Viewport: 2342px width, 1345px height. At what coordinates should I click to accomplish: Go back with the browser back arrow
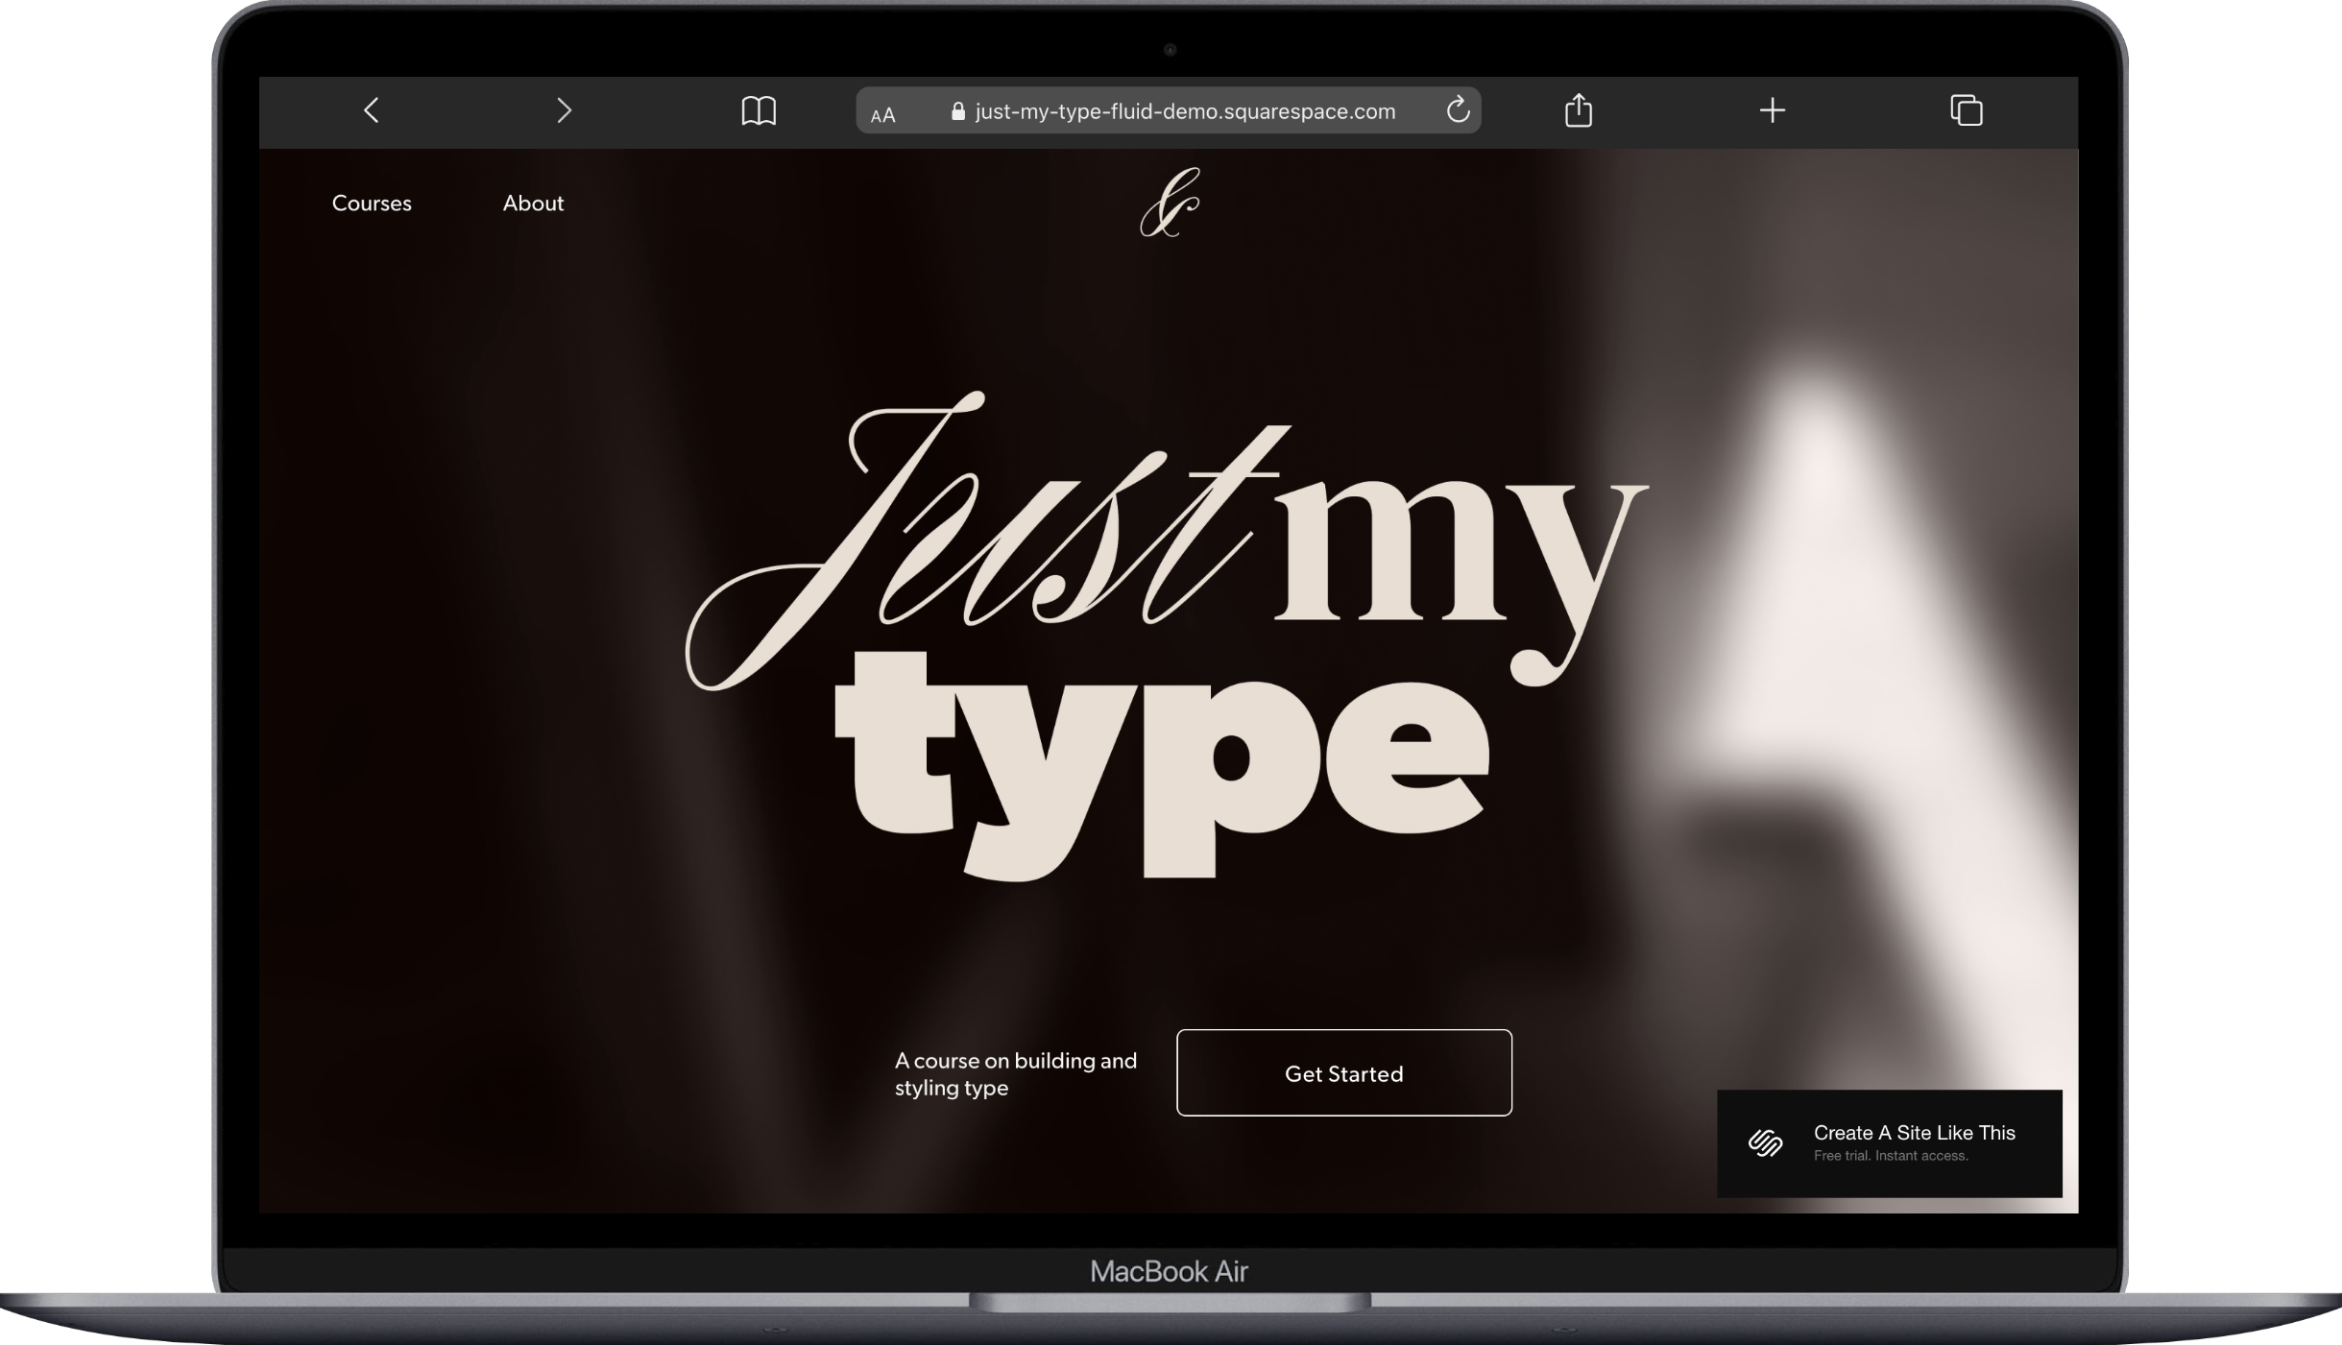[372, 110]
